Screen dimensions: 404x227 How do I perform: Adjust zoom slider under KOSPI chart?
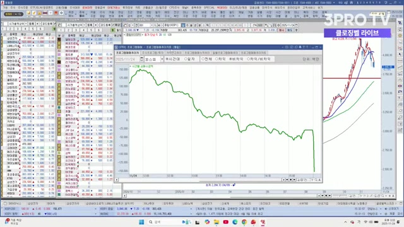[340, 196]
